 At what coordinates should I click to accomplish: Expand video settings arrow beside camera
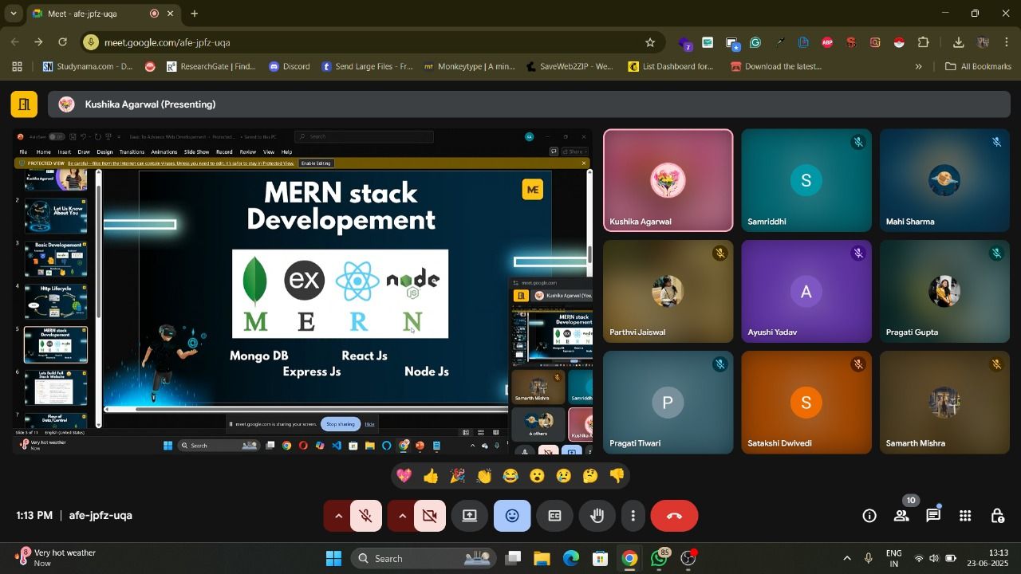[402, 516]
